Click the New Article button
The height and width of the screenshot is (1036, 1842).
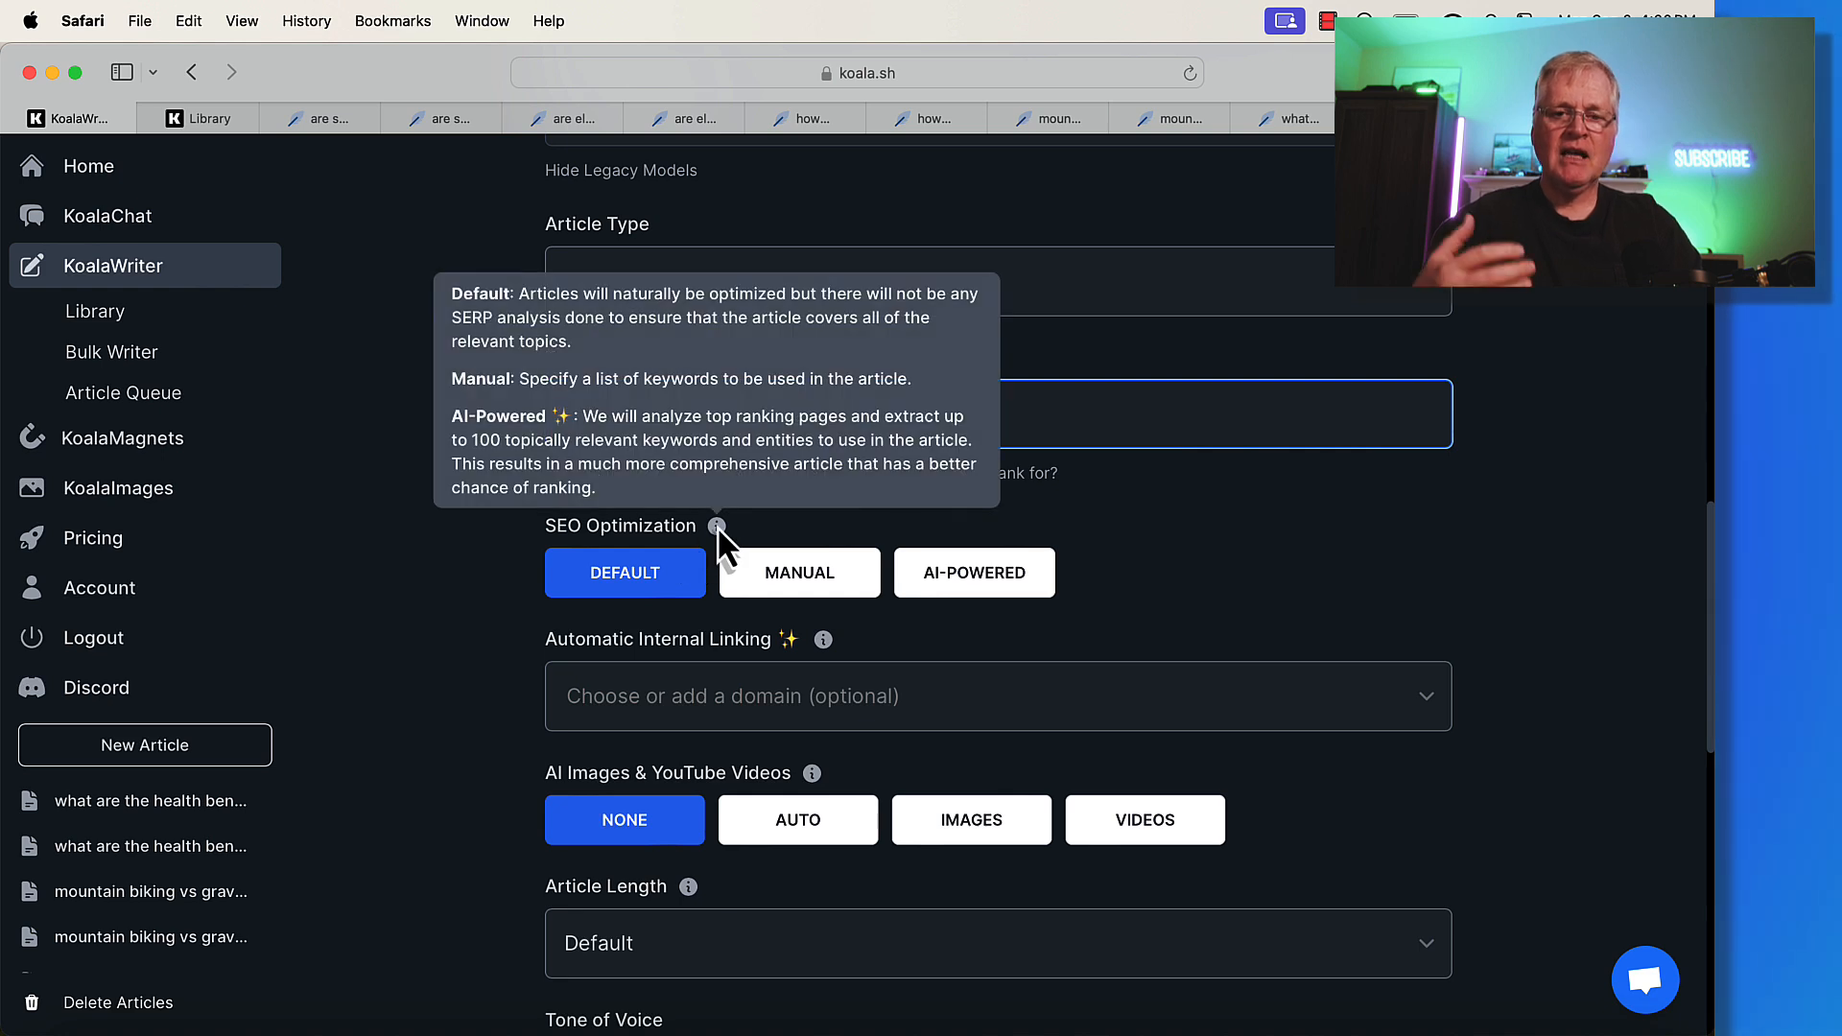coord(144,745)
